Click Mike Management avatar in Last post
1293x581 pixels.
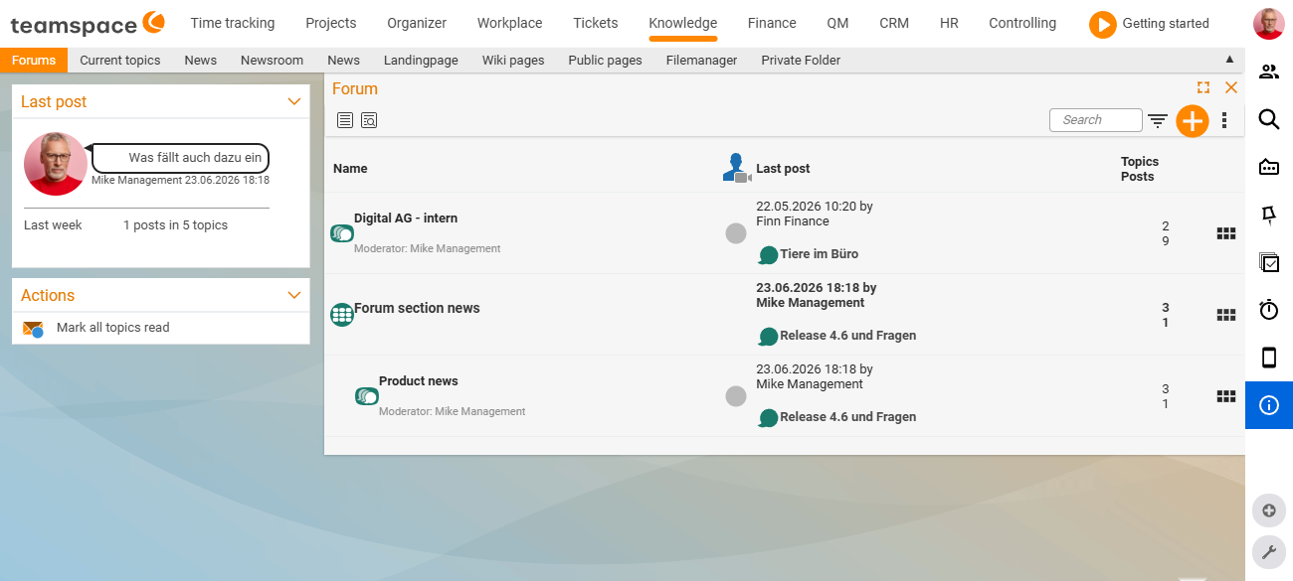tap(56, 163)
